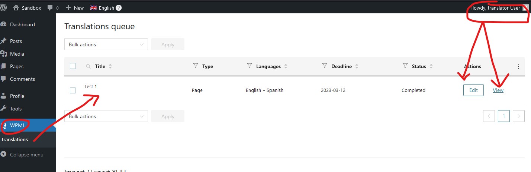Click the search icon beside Title

88,66
